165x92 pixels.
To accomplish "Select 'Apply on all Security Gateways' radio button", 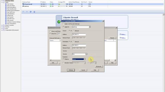I will pos(63,24).
